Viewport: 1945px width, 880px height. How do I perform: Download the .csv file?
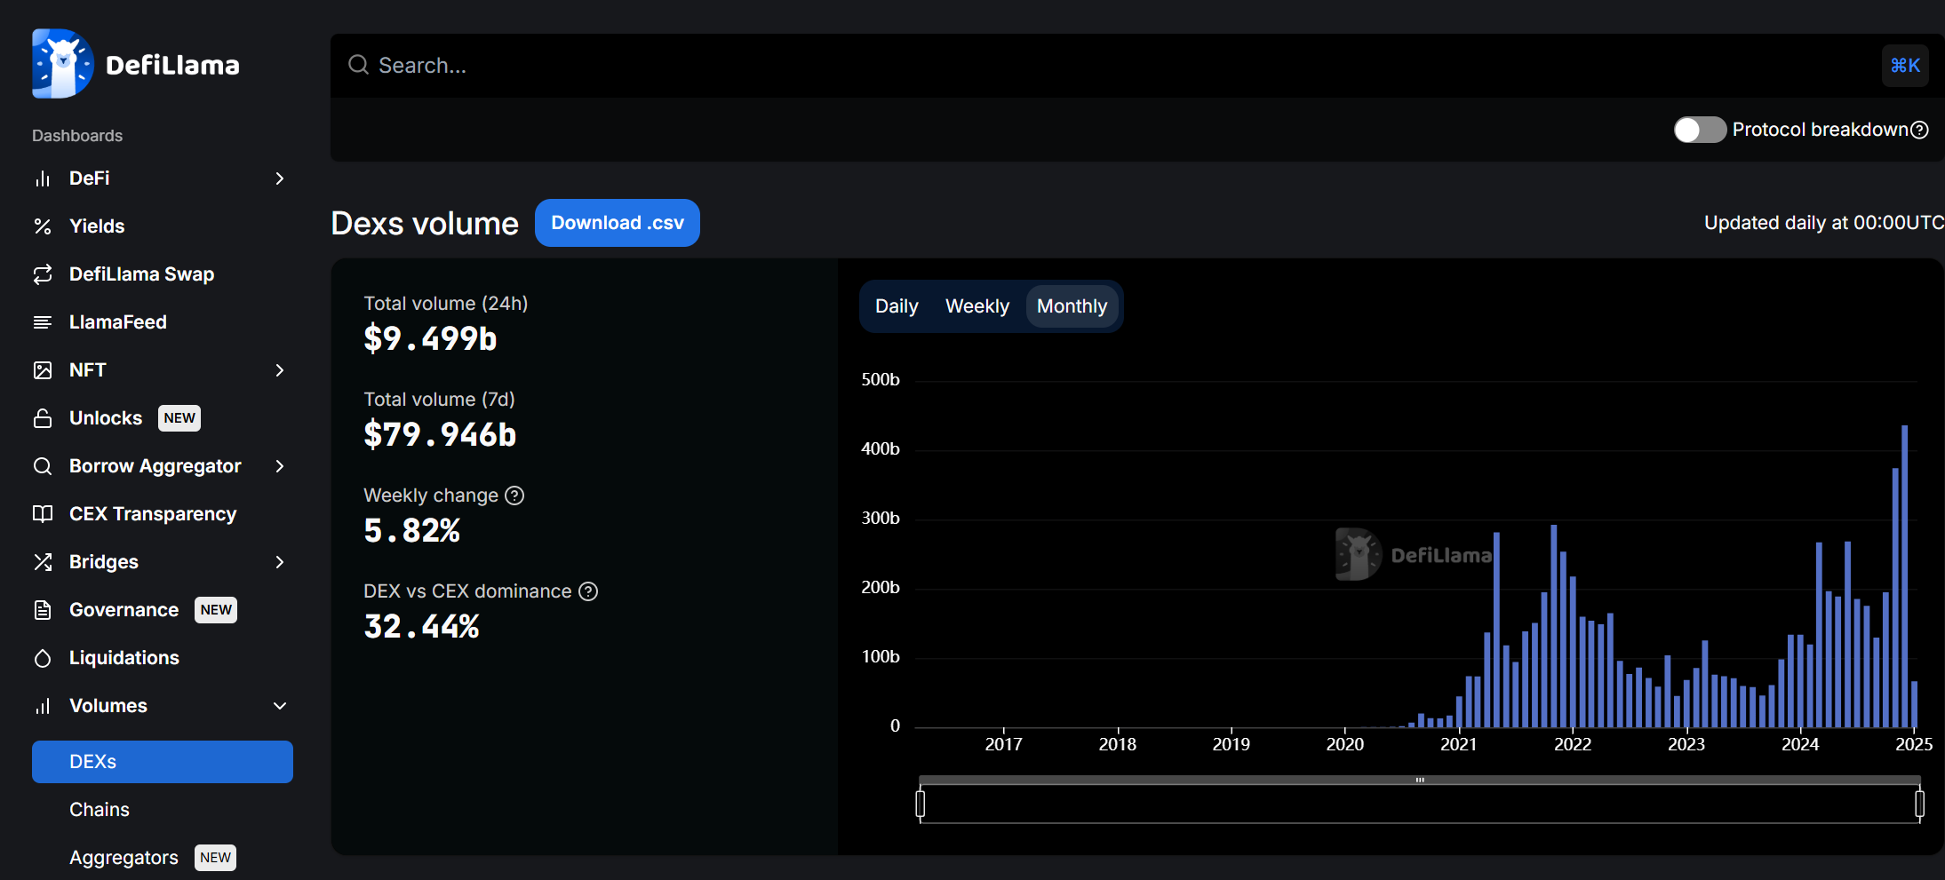(x=618, y=223)
